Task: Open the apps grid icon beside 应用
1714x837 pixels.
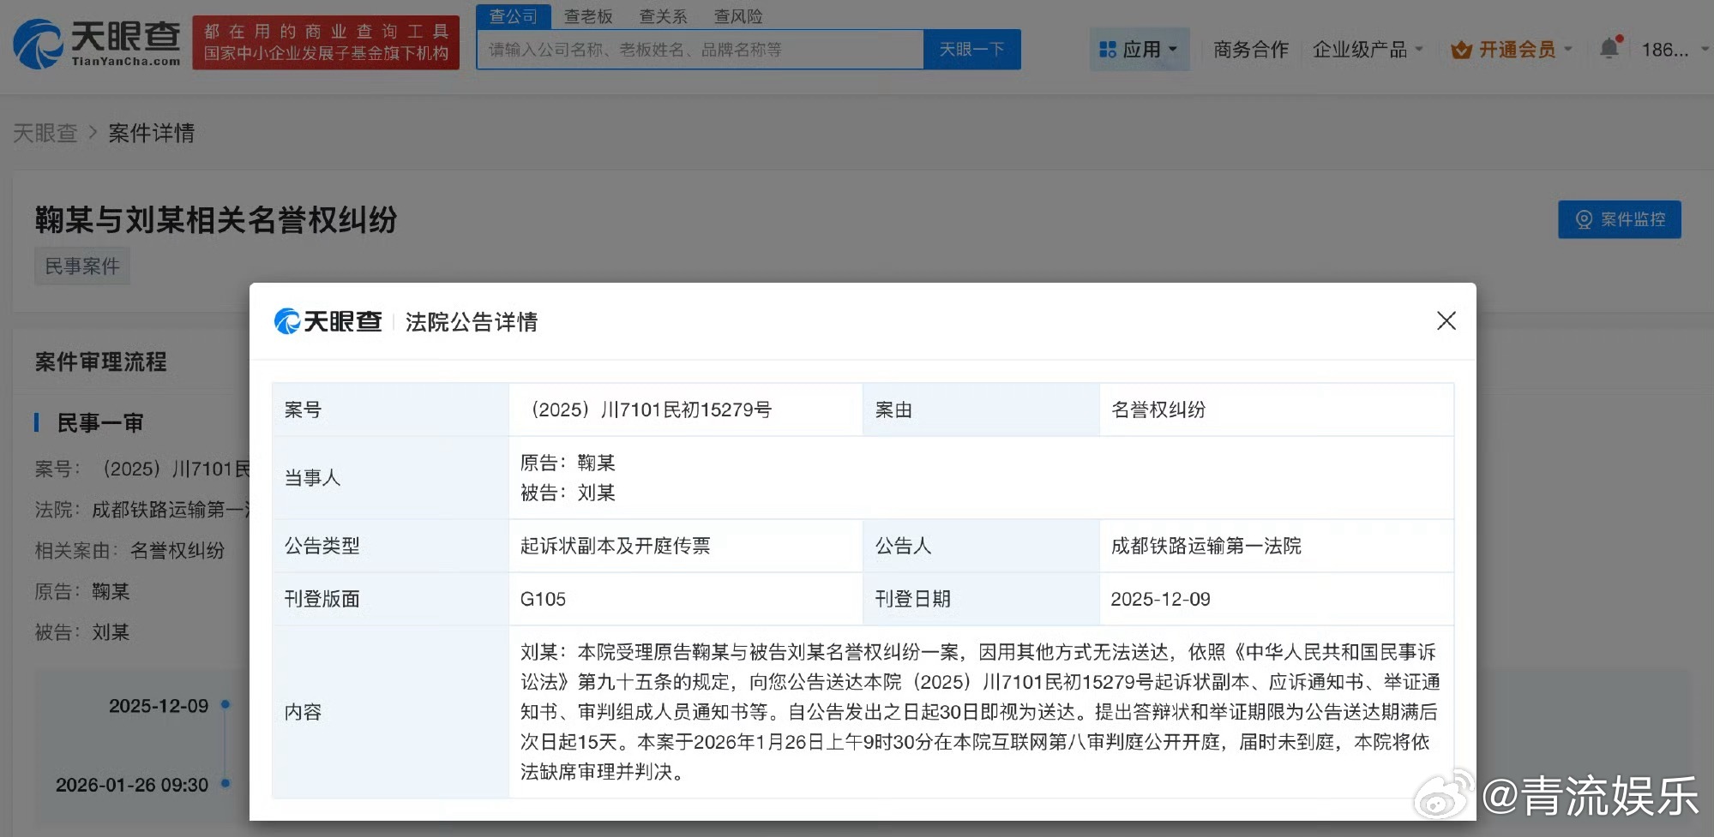Action: point(1107,49)
